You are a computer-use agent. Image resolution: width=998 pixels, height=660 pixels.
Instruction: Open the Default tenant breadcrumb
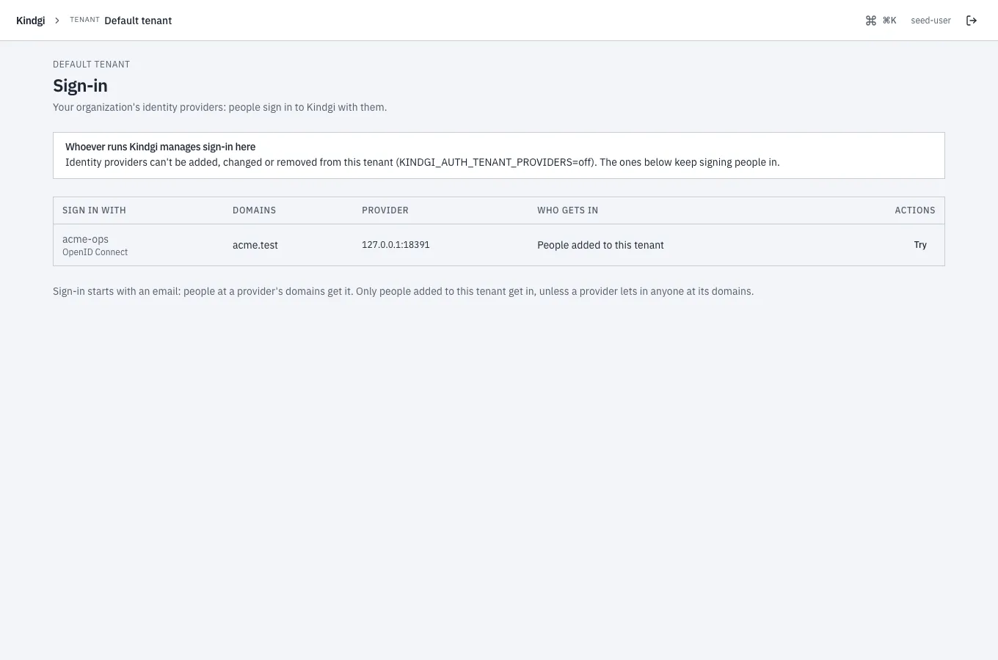pos(138,21)
